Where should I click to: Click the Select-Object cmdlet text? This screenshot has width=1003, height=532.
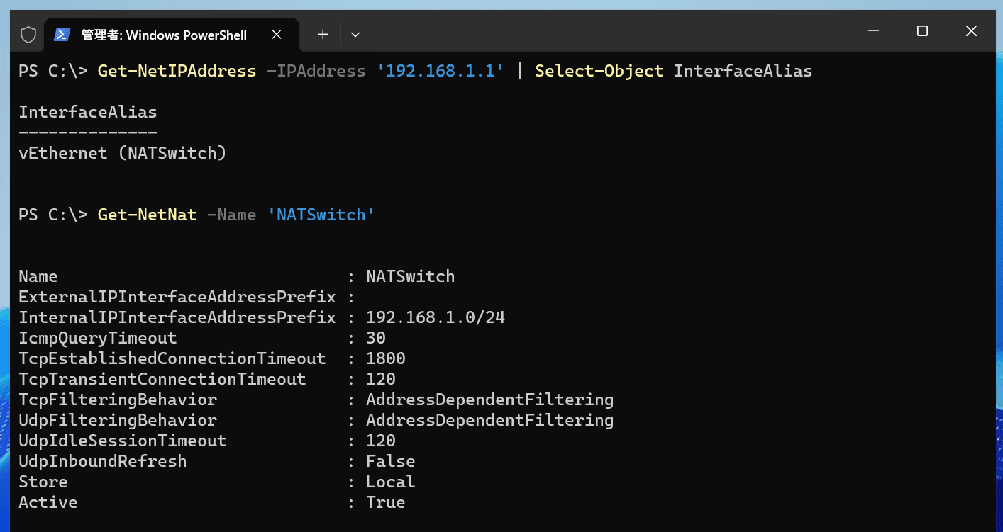(x=599, y=71)
